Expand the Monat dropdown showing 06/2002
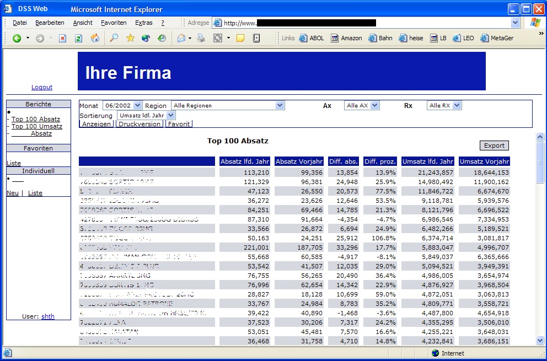The height and width of the screenshot is (361, 547). (x=137, y=105)
